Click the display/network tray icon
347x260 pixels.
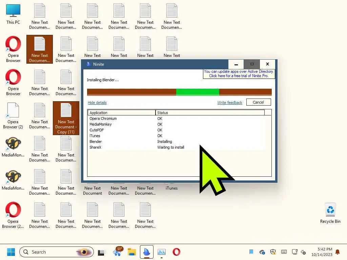294,252
